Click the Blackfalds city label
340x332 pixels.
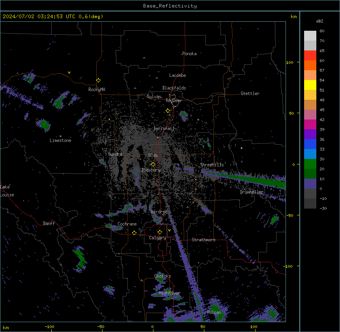coord(174,88)
